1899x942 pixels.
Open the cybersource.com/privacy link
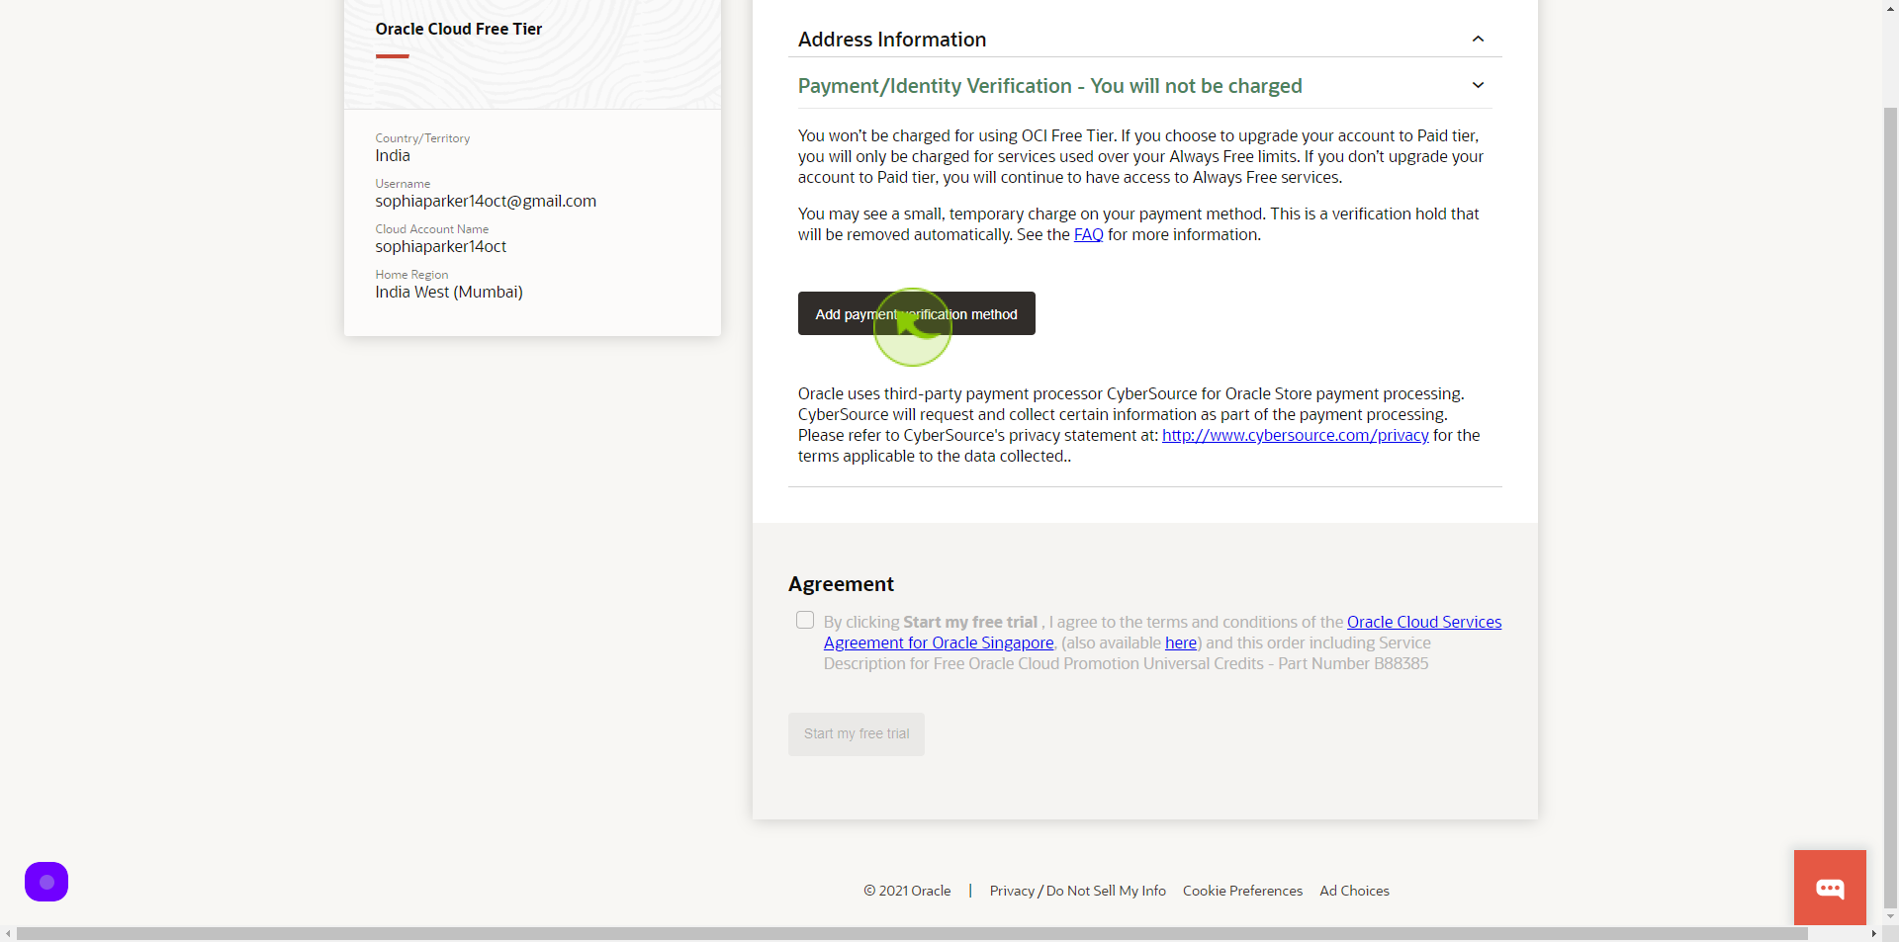click(1296, 435)
